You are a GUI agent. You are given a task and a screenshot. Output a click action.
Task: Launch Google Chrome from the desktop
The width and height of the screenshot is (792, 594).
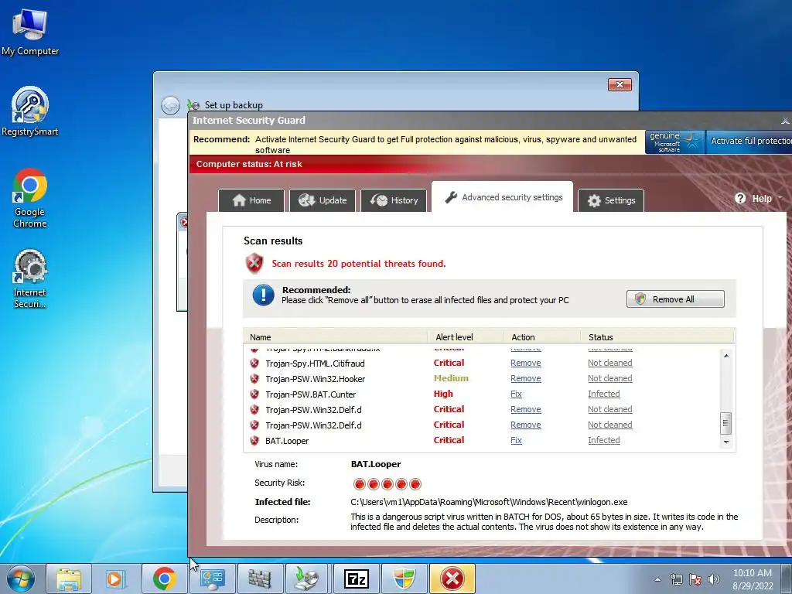[30, 197]
